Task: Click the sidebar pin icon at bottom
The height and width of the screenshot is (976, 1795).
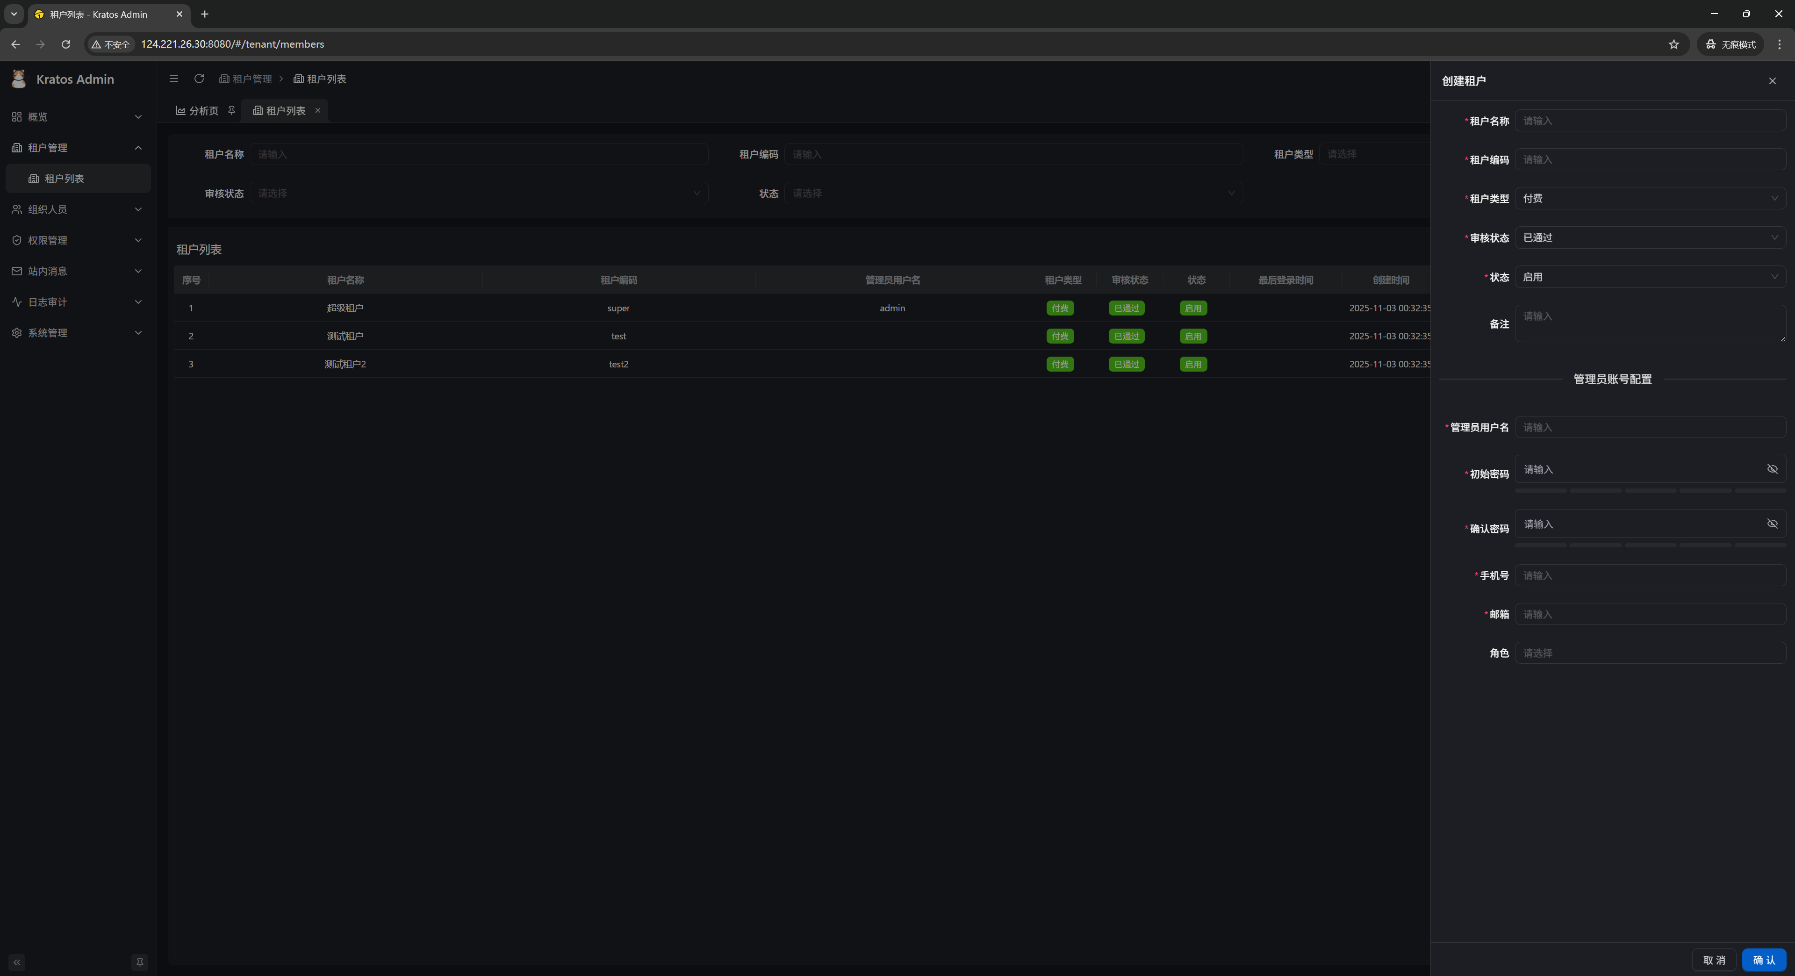Action: pos(139,962)
